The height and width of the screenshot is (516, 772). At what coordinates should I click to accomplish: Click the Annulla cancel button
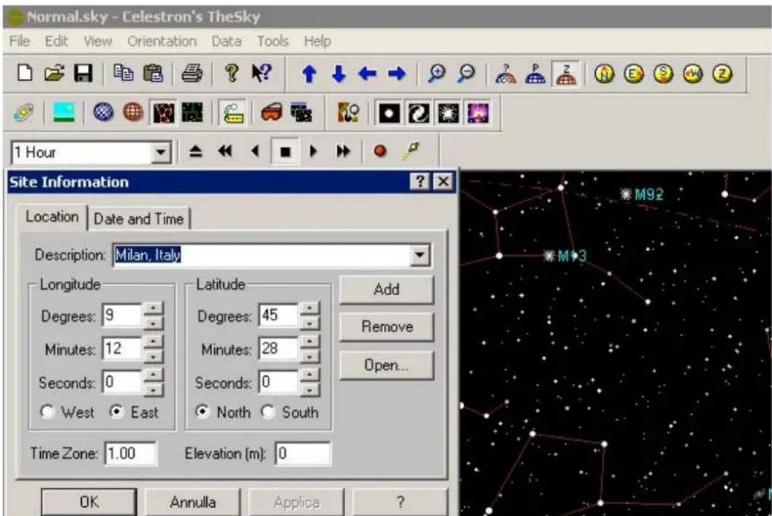[193, 502]
